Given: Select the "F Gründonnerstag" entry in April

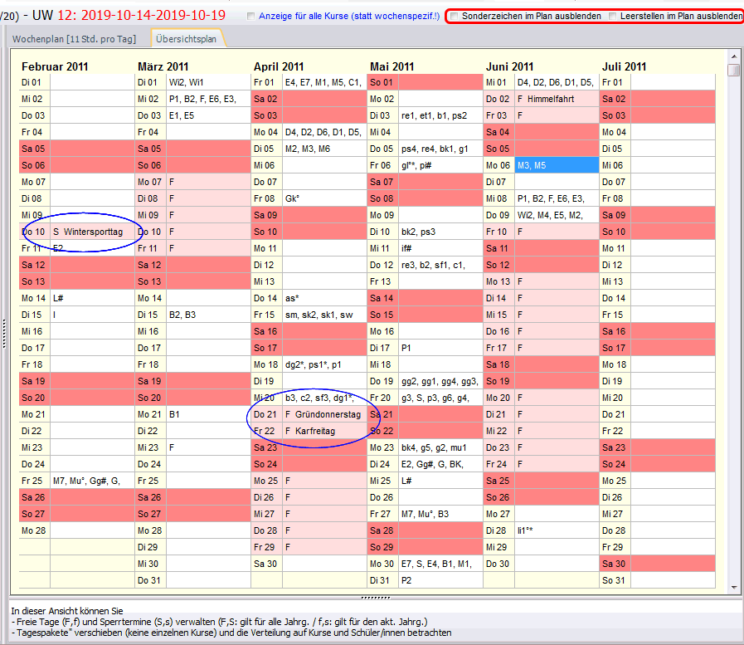Looking at the screenshot, I should 323,414.
